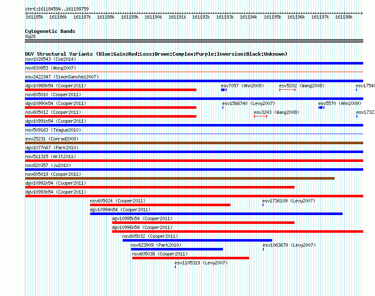Click the 161185k ruler tick label
The image size is (375, 296).
click(35, 17)
